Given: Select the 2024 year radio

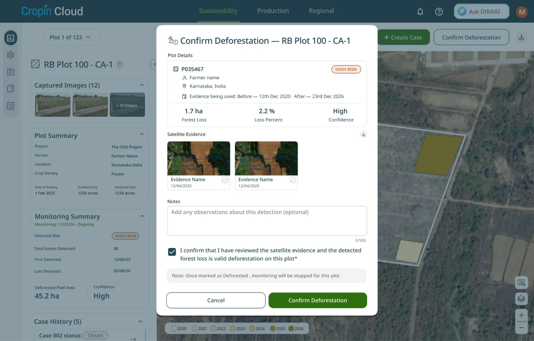Looking at the screenshot, I should 252,329.
